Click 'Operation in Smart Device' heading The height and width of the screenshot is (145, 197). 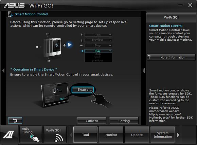point(34,69)
